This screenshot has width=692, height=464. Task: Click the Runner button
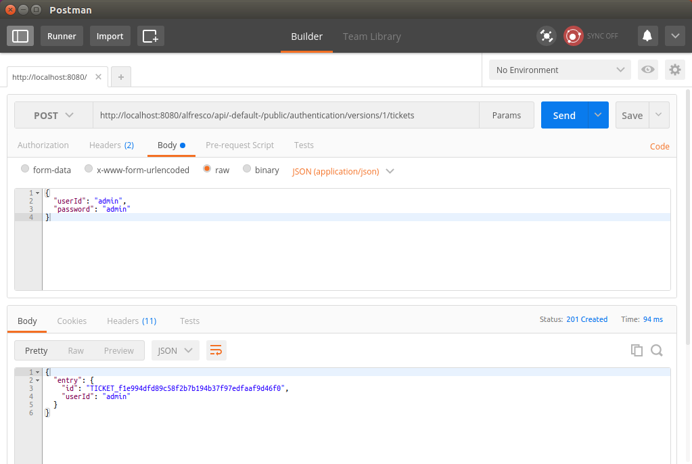[x=62, y=36]
